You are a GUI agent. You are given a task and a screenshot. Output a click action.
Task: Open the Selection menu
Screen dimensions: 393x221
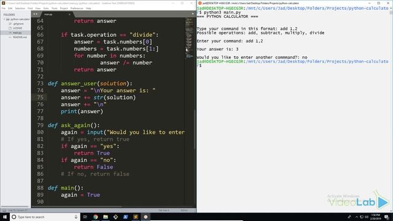pyautogui.click(x=20, y=8)
